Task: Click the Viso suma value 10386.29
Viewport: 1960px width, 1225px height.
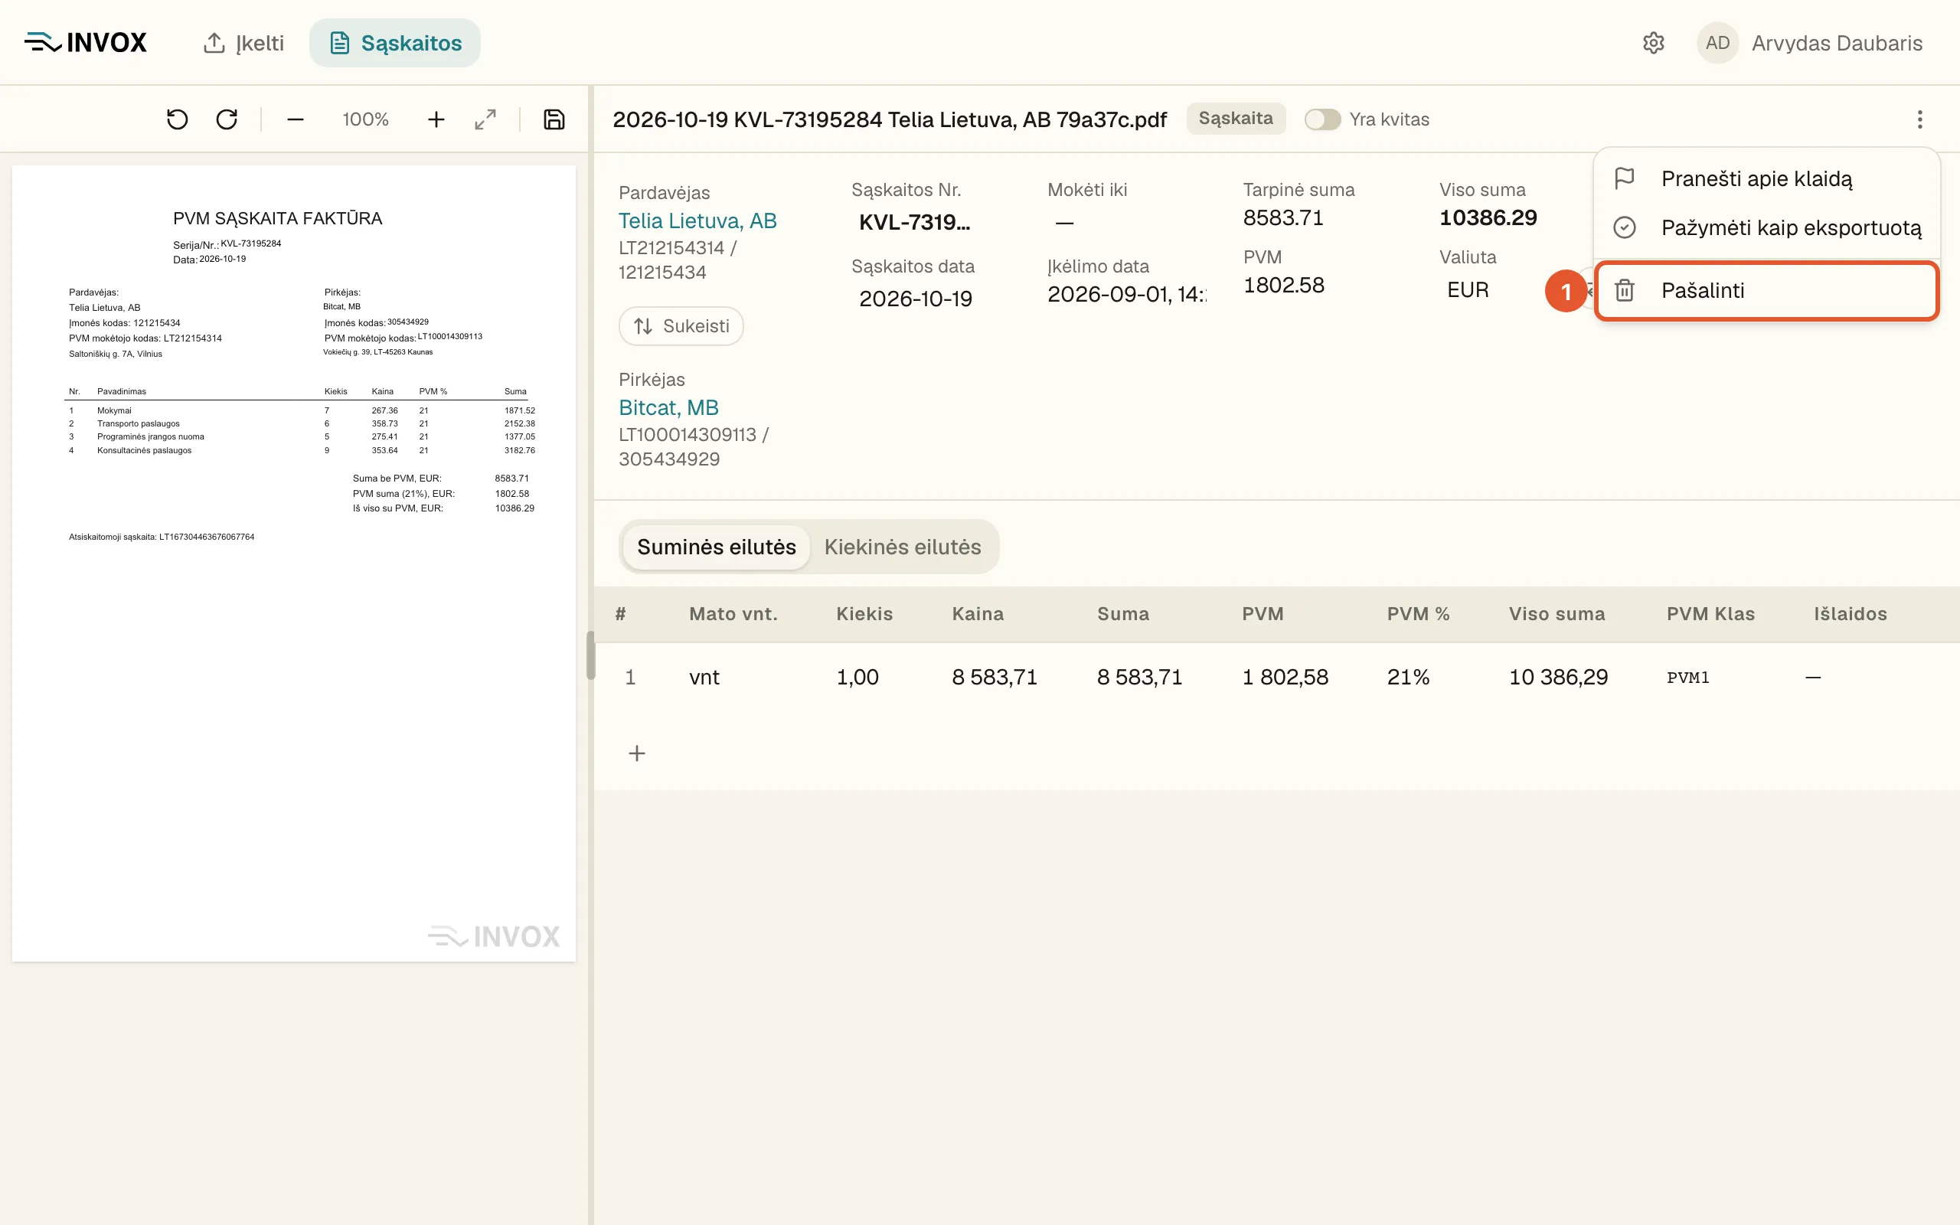Action: (1488, 218)
